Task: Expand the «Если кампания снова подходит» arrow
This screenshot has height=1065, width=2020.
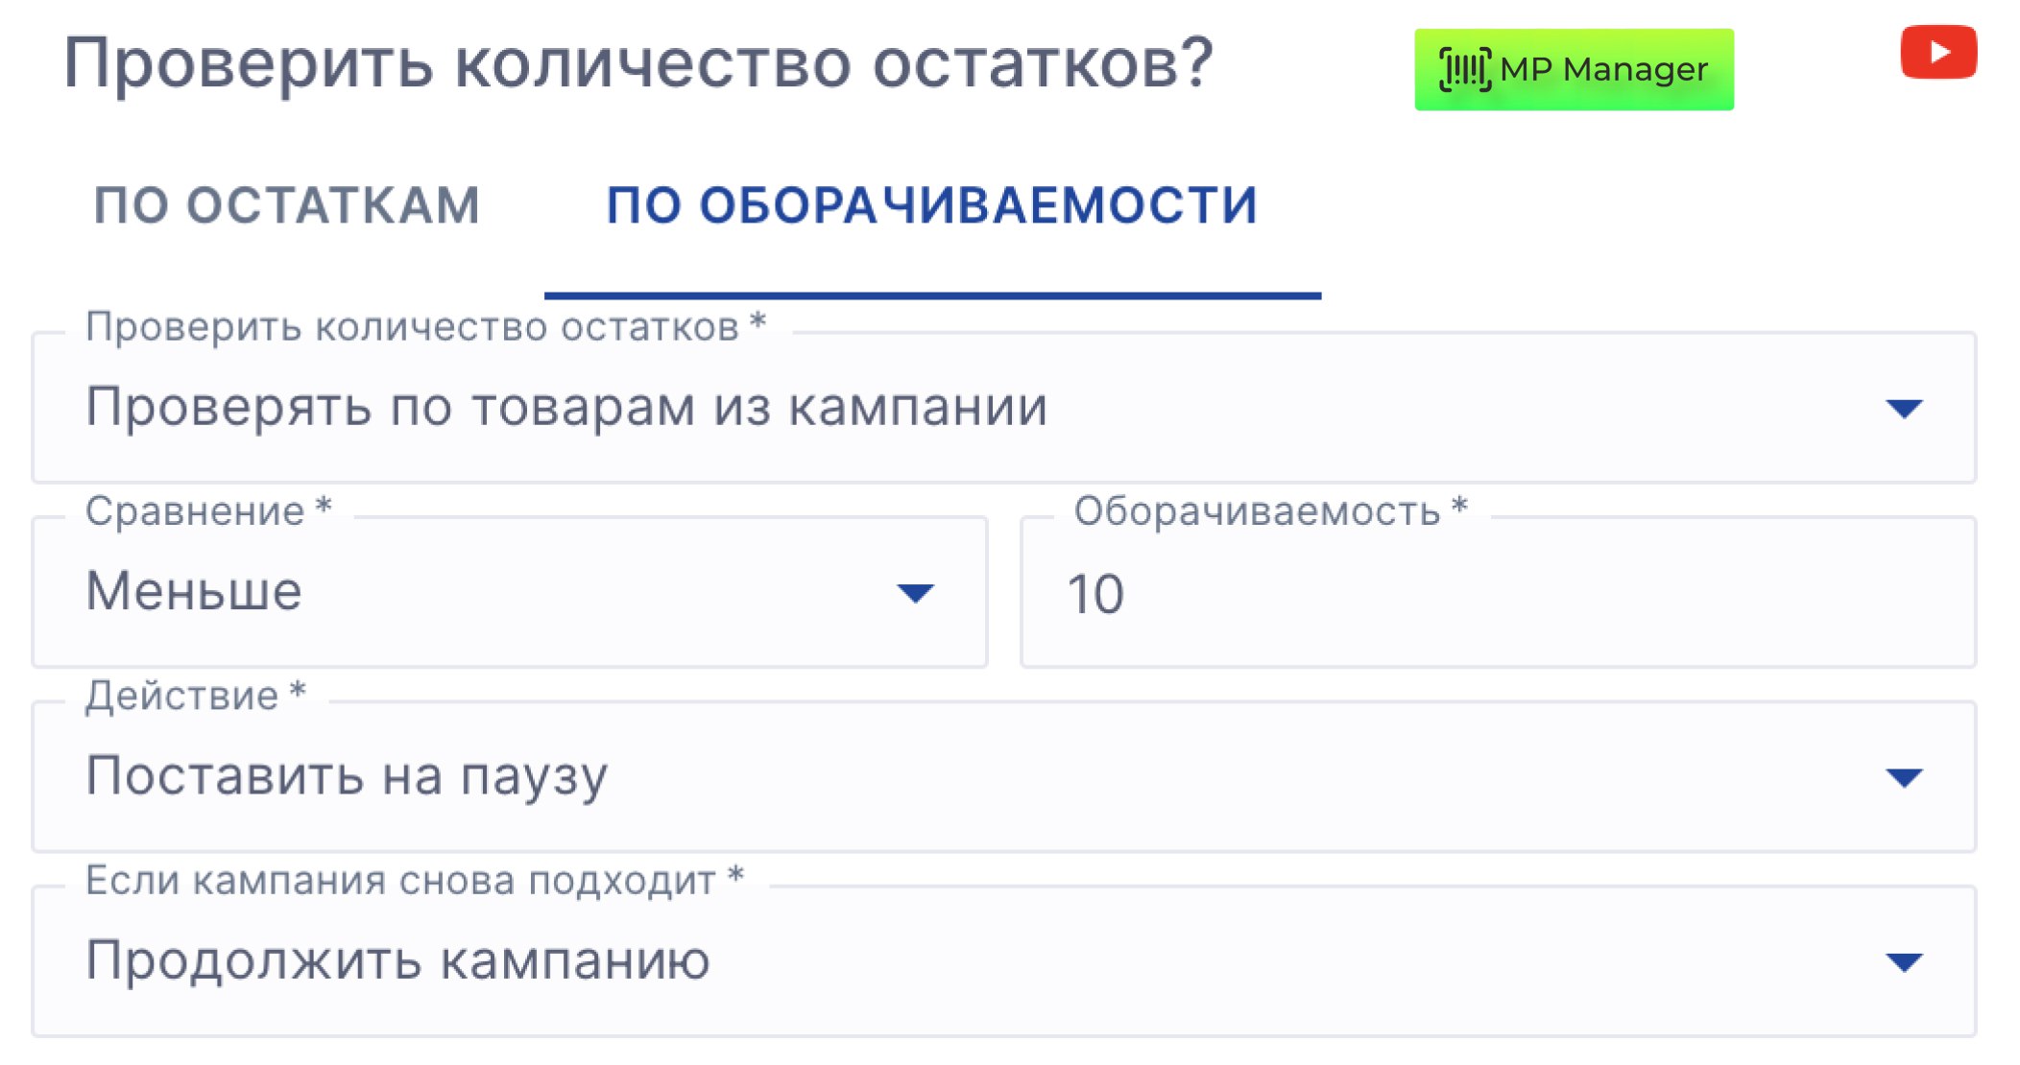Action: [x=1904, y=961]
